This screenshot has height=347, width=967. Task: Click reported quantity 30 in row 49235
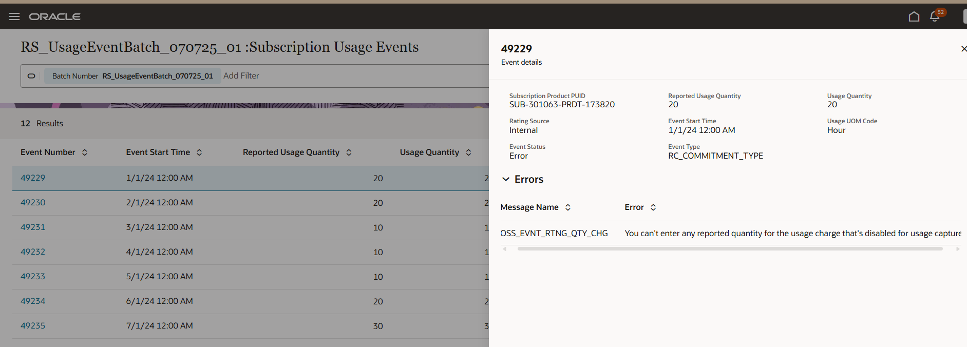coord(378,326)
